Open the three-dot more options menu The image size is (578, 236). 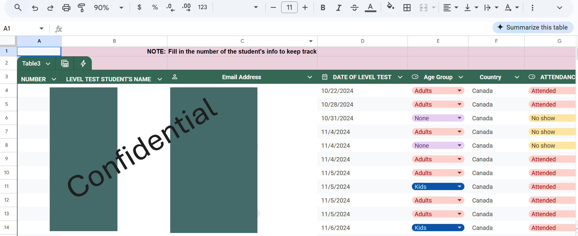pyautogui.click(x=533, y=8)
